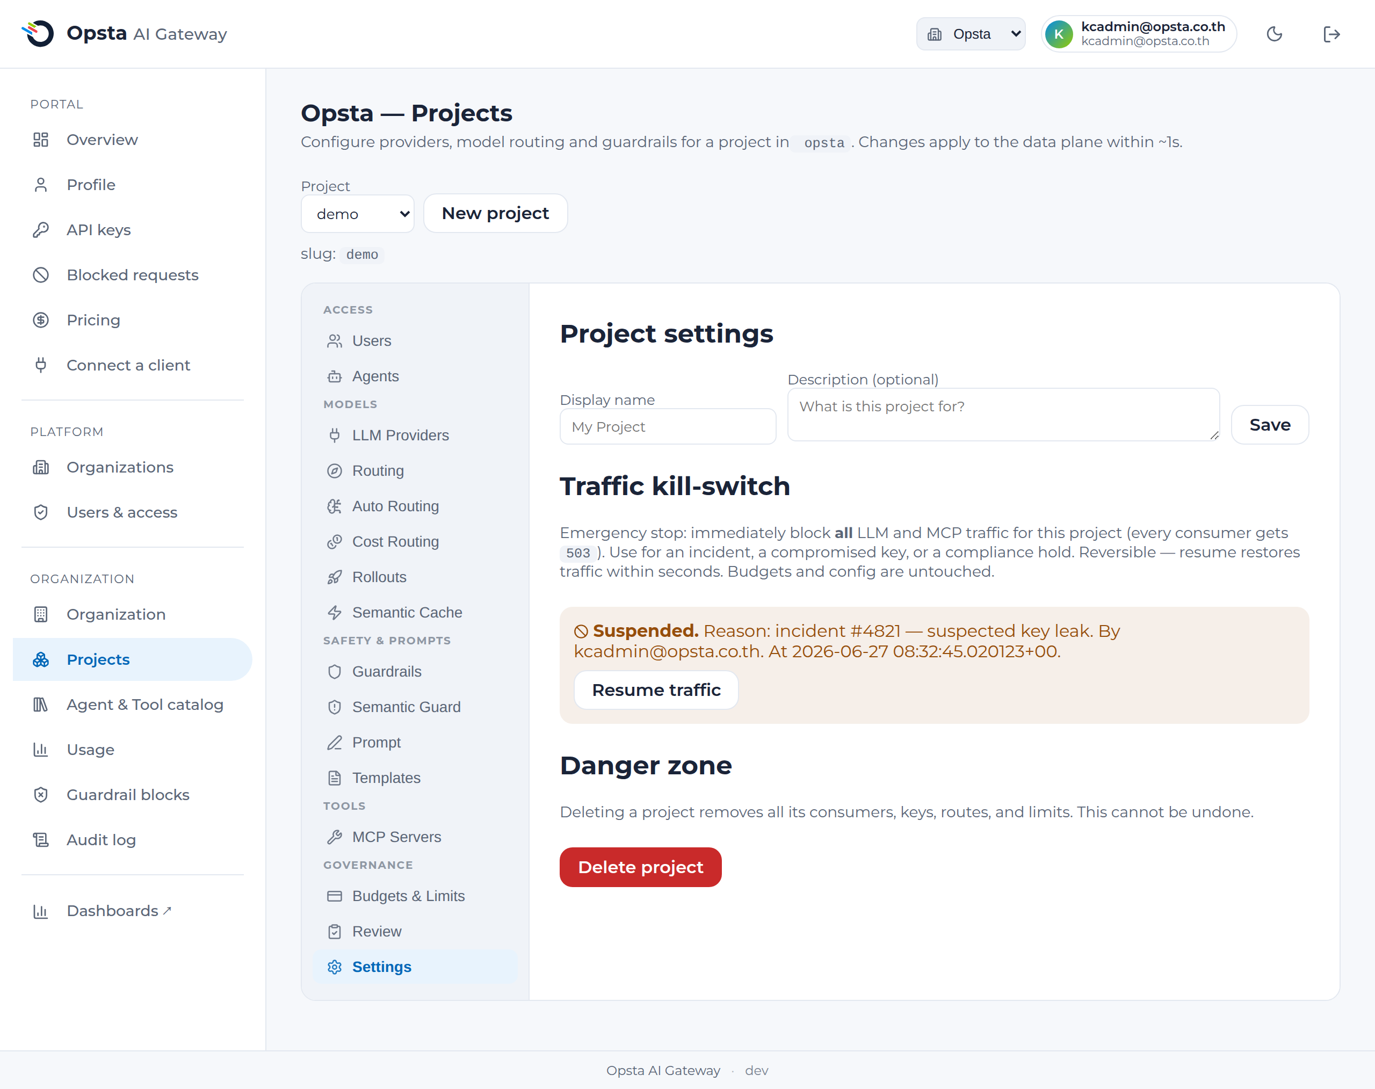This screenshot has width=1375, height=1089.
Task: Click the Agent & Tool catalog icon
Action: (41, 705)
